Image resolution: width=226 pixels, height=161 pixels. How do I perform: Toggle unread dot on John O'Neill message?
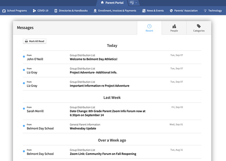24,57
